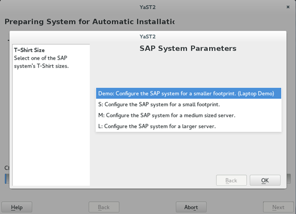Click Next in the background installer window
Image resolution: width=296 pixels, height=214 pixels.
click(x=278, y=207)
